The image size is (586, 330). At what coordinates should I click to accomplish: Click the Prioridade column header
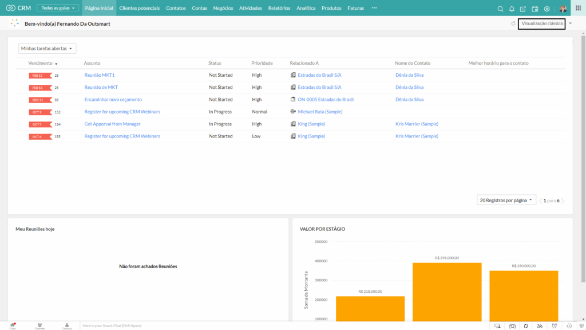(x=262, y=63)
